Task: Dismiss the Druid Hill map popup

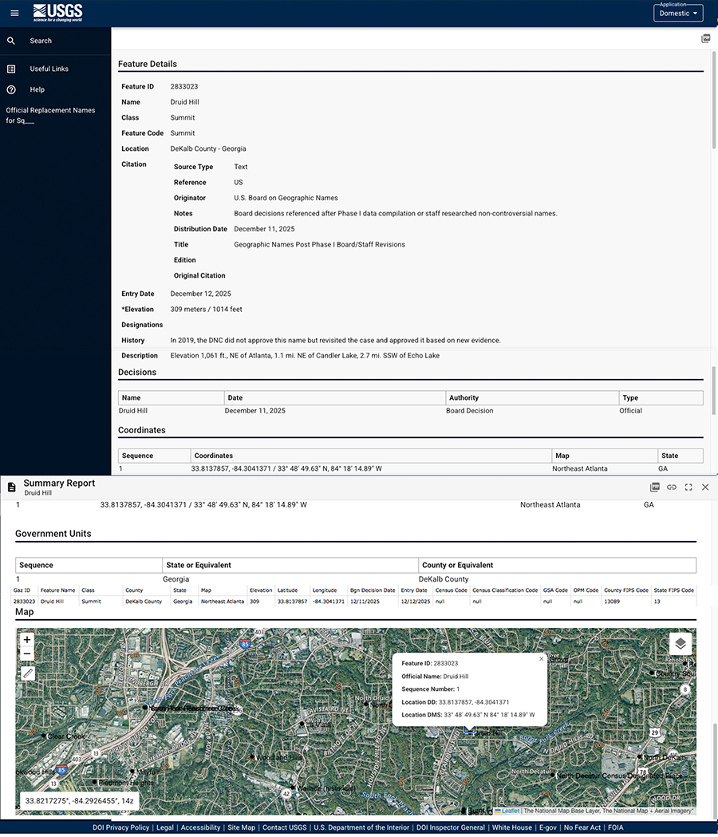Action: point(541,659)
